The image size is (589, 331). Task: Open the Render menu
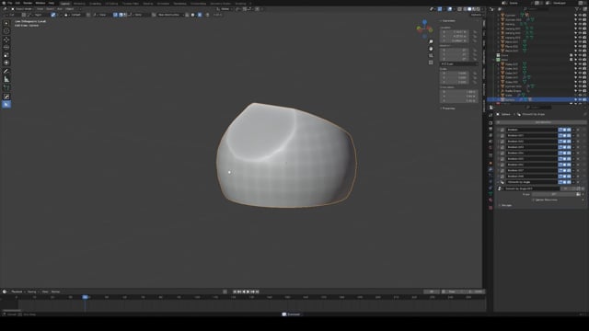tap(28, 3)
